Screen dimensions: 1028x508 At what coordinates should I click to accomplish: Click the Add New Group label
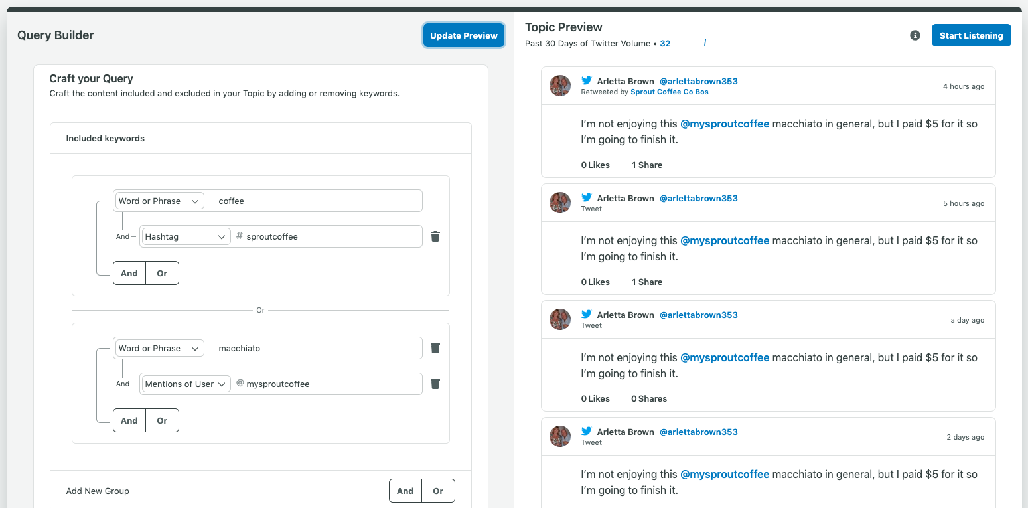coord(98,491)
